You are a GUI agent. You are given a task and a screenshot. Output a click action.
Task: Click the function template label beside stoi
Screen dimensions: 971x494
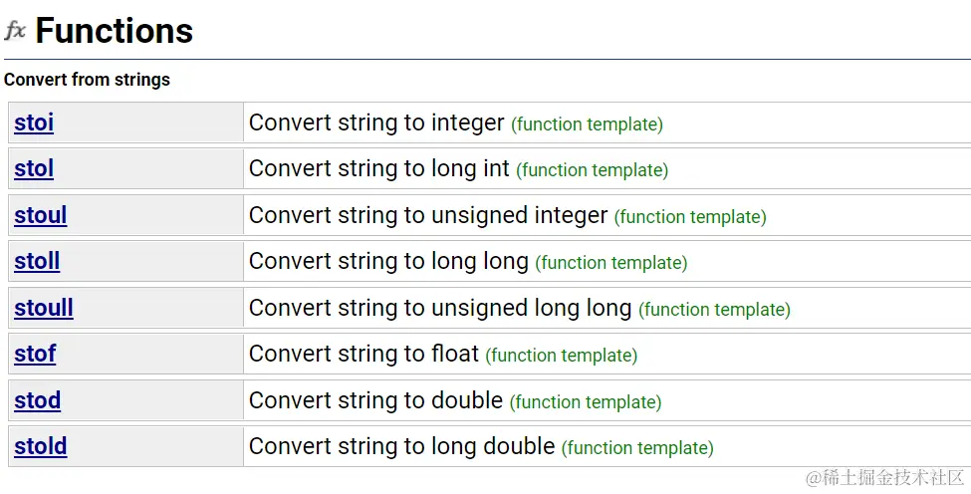[x=587, y=124]
